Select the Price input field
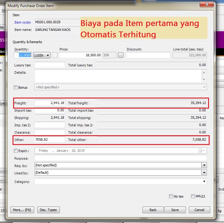The image size is (224, 223). point(80,55)
